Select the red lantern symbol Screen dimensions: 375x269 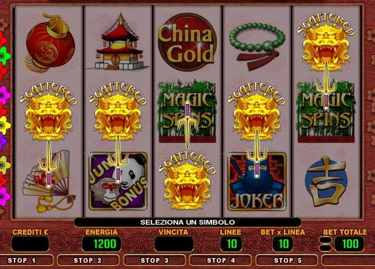(x=49, y=43)
